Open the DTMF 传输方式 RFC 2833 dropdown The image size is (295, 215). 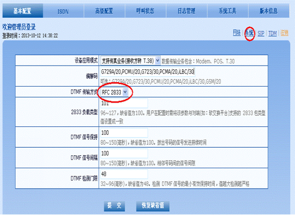pyautogui.click(x=114, y=92)
